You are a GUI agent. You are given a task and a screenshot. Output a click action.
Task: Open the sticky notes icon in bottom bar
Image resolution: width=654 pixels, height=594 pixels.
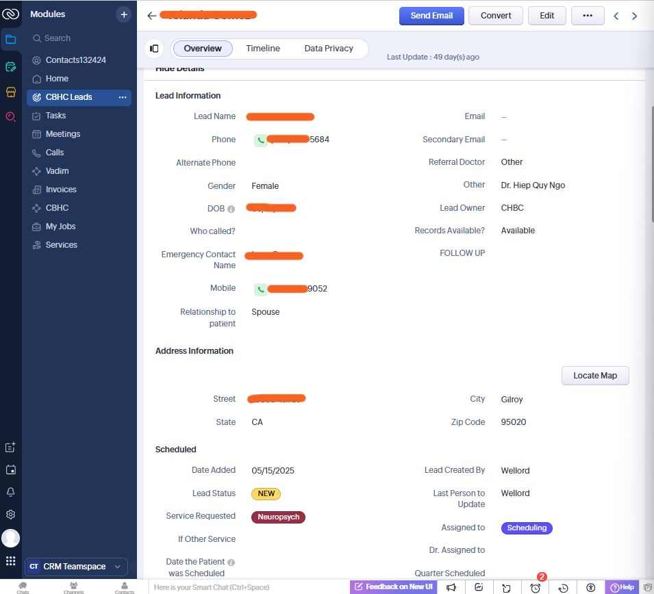click(x=506, y=587)
